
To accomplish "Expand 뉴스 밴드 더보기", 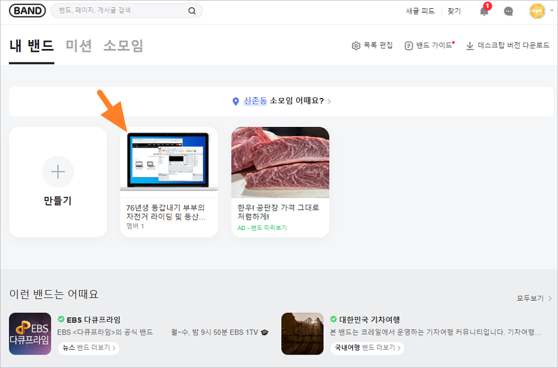I will (x=88, y=347).
